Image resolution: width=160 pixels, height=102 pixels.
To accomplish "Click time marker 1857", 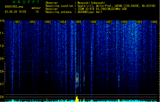I will pyautogui.click(x=109, y=22).
